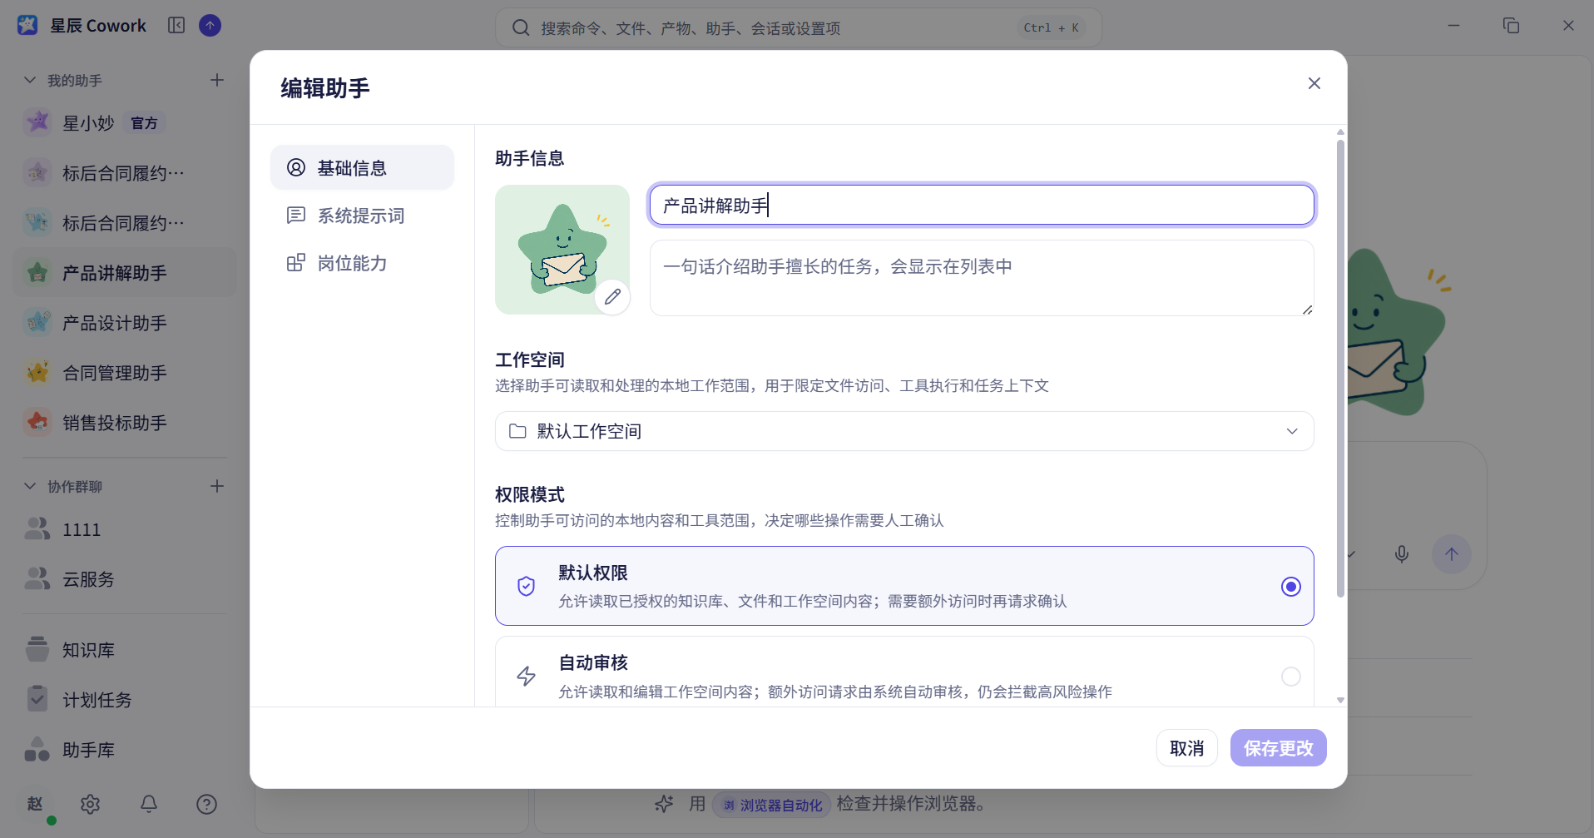The width and height of the screenshot is (1594, 838).
Task: Select 产品设计助手 in sidebar
Action: (125, 323)
